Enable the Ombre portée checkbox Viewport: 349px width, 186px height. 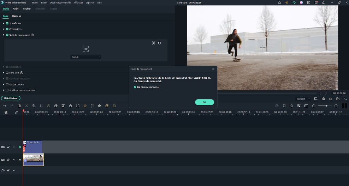7,84
